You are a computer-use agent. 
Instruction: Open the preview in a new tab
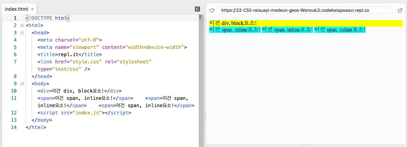400,10
